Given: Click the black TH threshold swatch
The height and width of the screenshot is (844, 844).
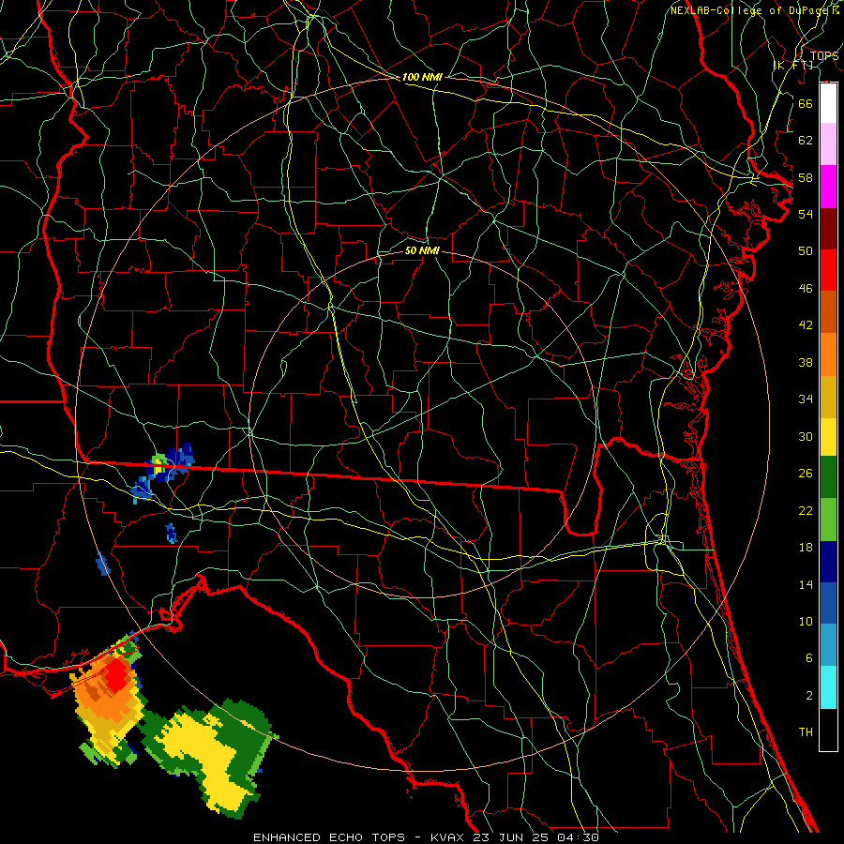Looking at the screenshot, I should tap(828, 730).
